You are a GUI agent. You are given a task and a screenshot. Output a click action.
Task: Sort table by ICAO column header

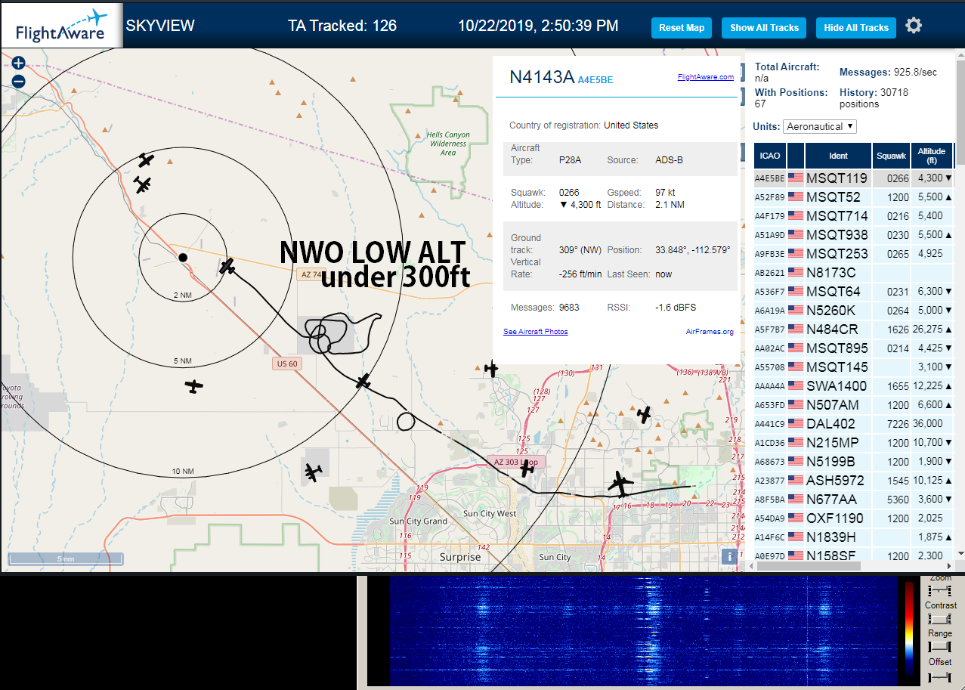[770, 156]
